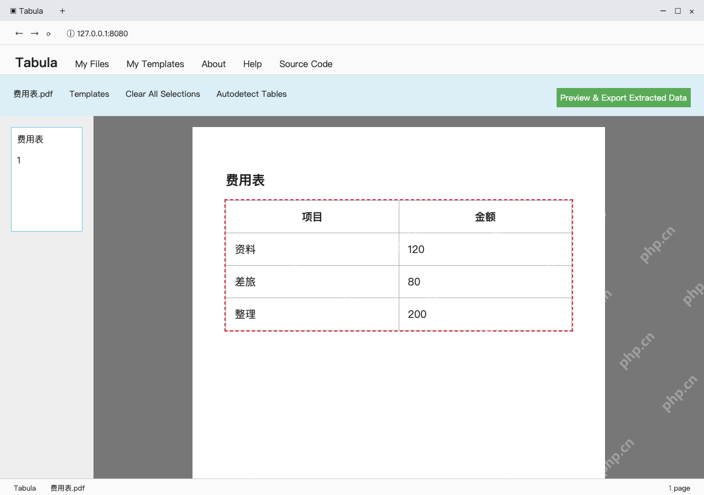704x495 pixels.
Task: Minimize the browser window
Action: (663, 11)
